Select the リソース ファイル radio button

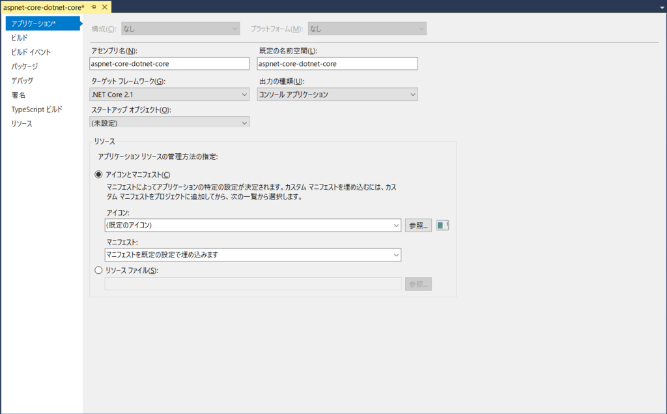coord(98,270)
